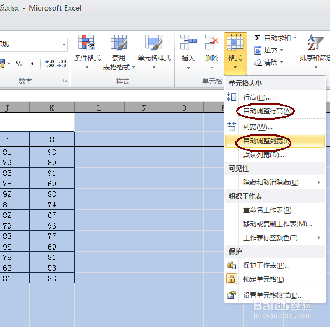
Task: Open the Conditional Formatting (条件格式) icon
Action: (87, 43)
